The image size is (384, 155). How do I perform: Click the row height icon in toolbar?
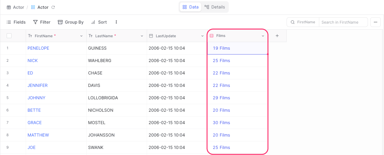pos(116,22)
